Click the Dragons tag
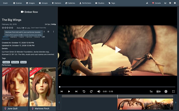 (6, 62)
